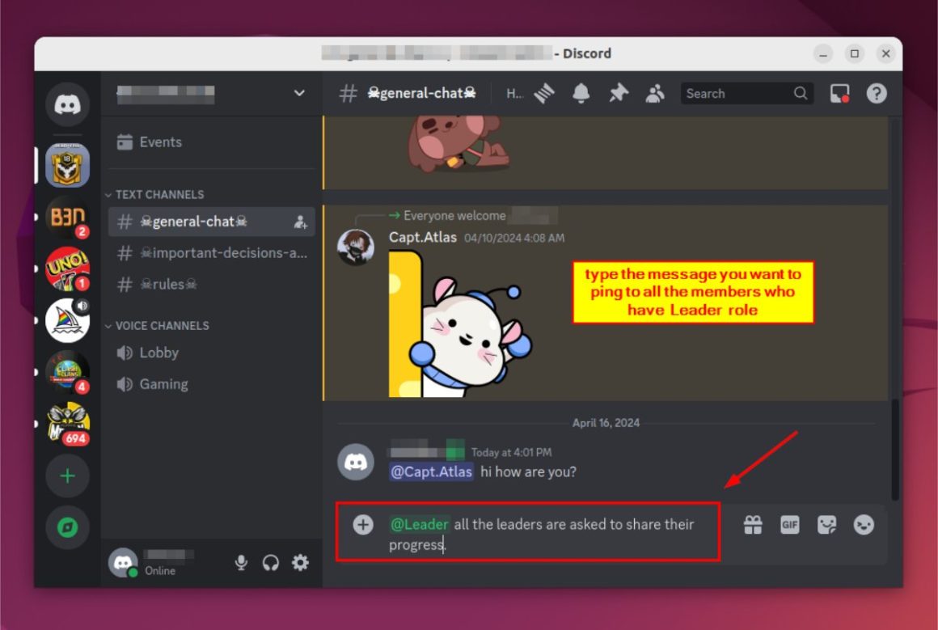The height and width of the screenshot is (630, 938).
Task: Collapse the TEXT CHANNELS category
Action: click(x=108, y=194)
